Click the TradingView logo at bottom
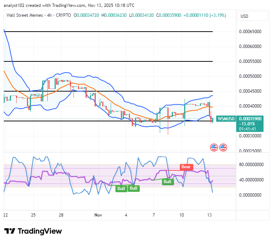 [33, 231]
